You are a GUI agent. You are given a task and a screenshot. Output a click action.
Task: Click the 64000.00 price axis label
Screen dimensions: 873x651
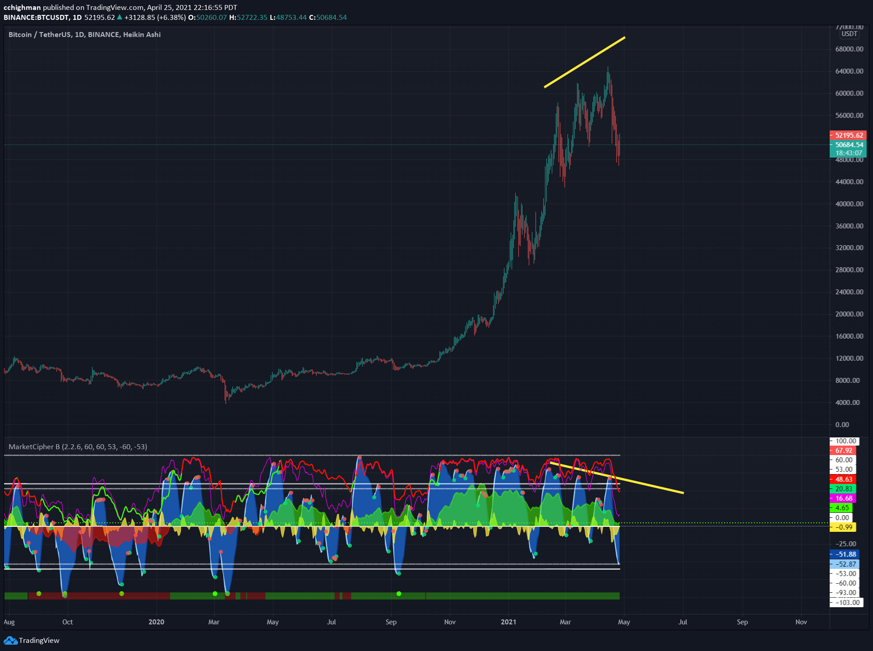(849, 71)
